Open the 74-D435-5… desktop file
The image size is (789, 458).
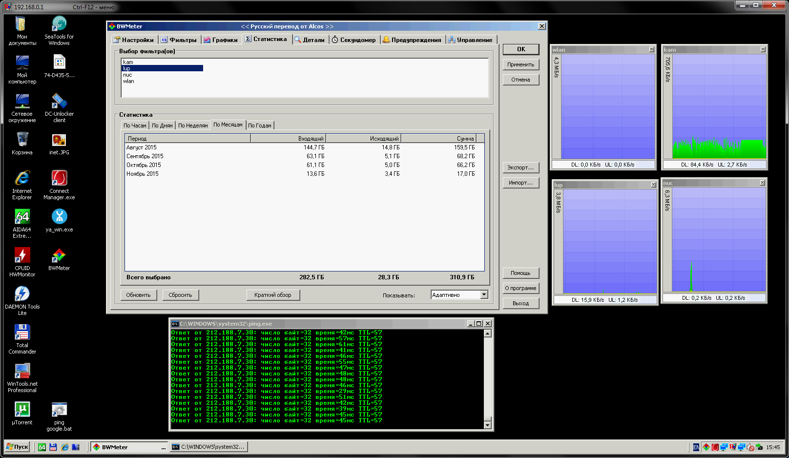pyautogui.click(x=59, y=66)
